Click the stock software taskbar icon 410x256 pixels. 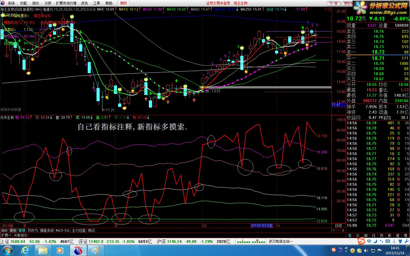pyautogui.click(x=78, y=251)
